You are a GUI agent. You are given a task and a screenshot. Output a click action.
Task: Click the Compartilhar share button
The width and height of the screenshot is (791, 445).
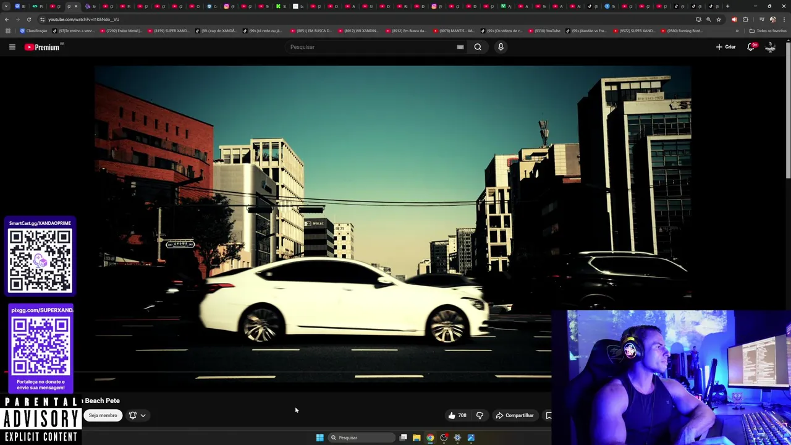[x=514, y=415]
